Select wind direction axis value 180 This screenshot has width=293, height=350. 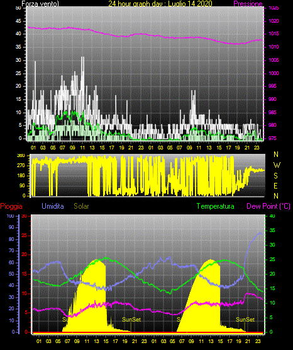21,176
